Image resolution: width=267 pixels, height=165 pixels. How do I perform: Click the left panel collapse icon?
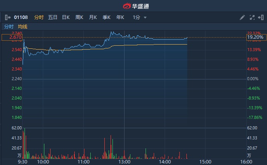(8, 17)
